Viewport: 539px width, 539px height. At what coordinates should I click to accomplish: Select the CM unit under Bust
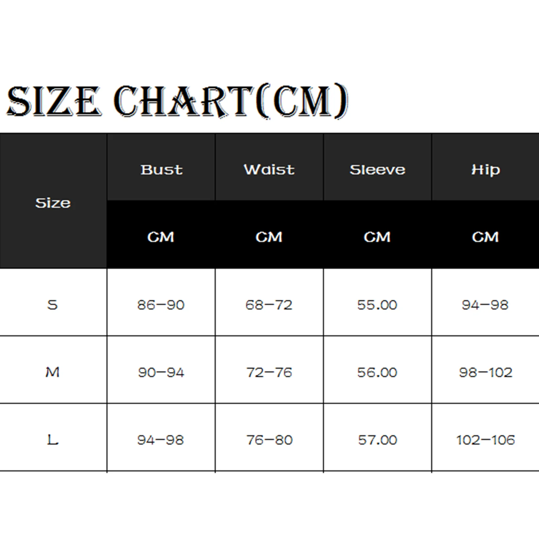pyautogui.click(x=161, y=237)
